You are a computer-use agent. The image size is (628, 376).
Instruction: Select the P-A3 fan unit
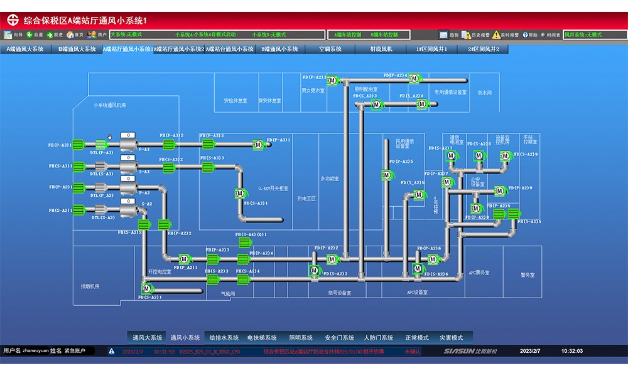(129, 145)
